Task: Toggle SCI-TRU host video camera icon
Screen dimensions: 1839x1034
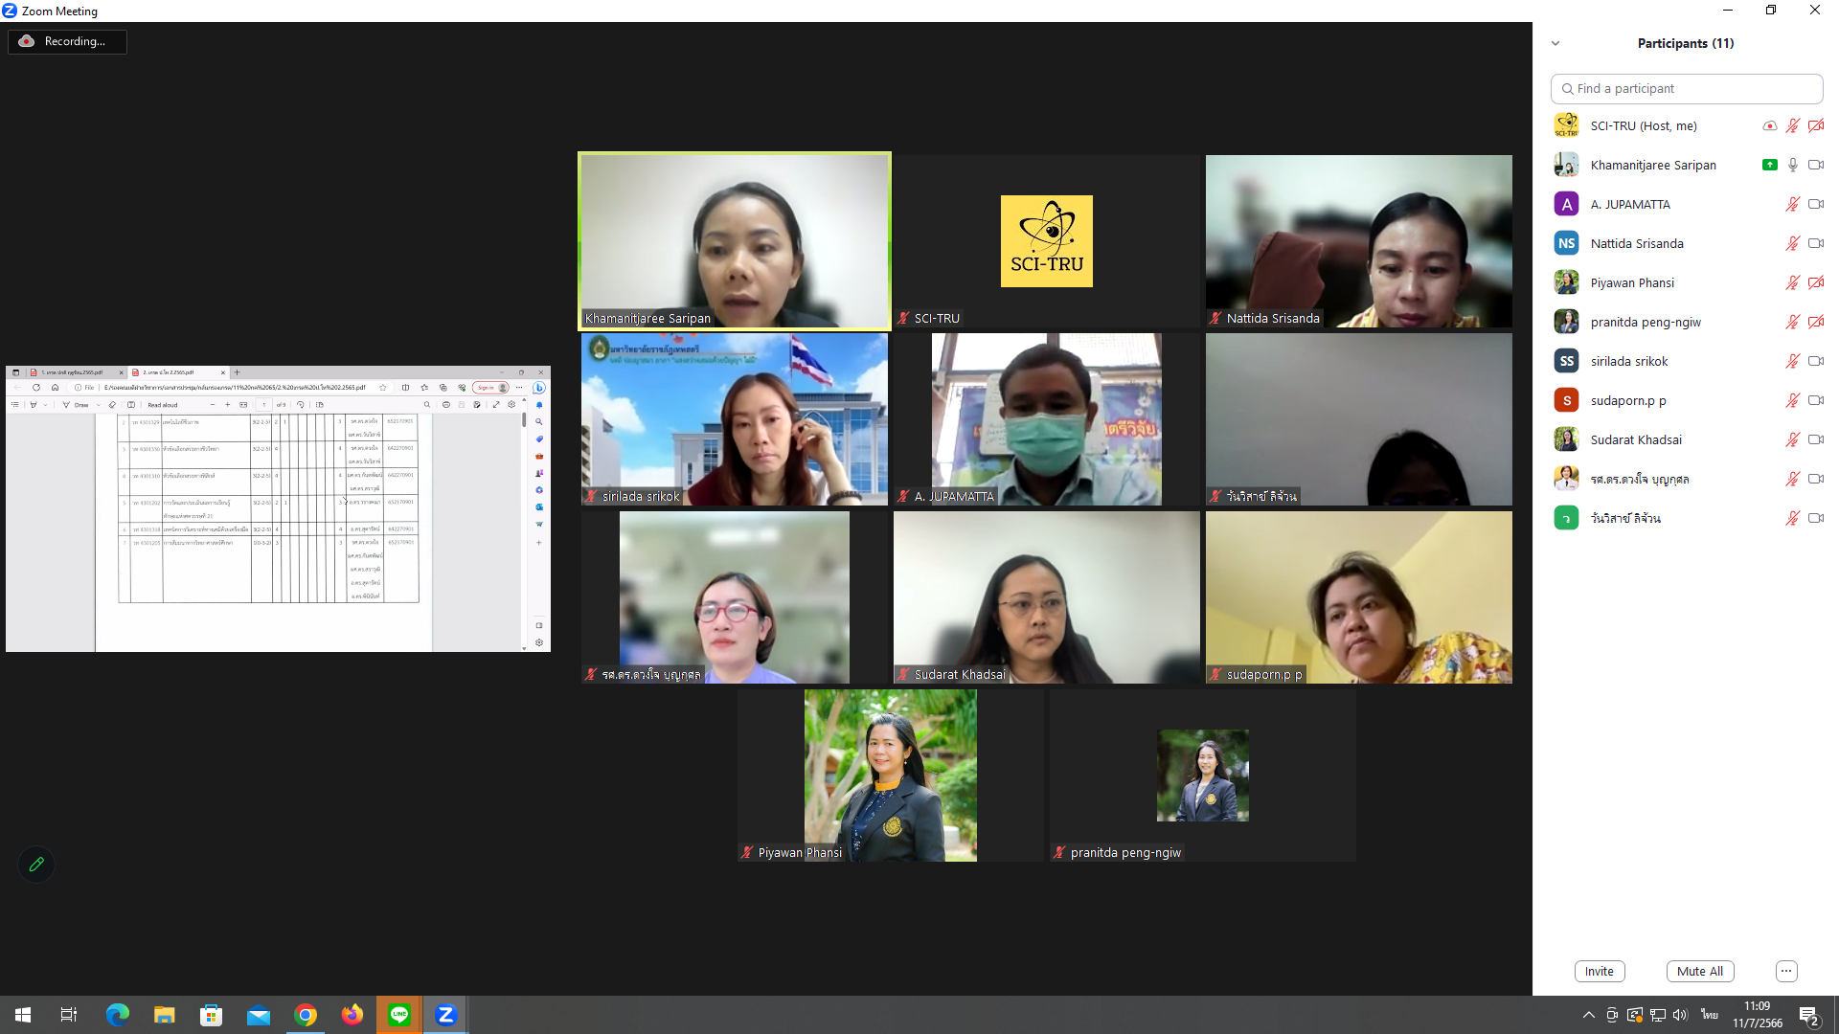Action: [1815, 125]
